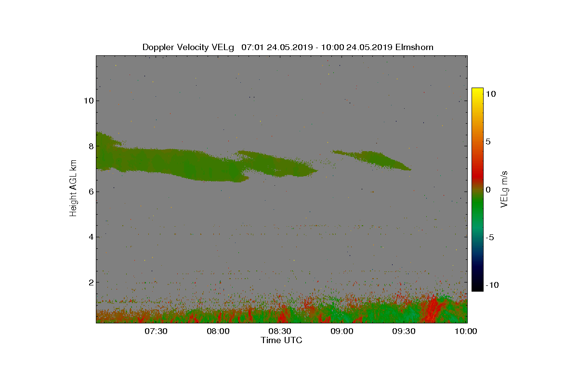Click the 09:30 time tick label
This screenshot has height=385, width=578.
pyautogui.click(x=404, y=331)
